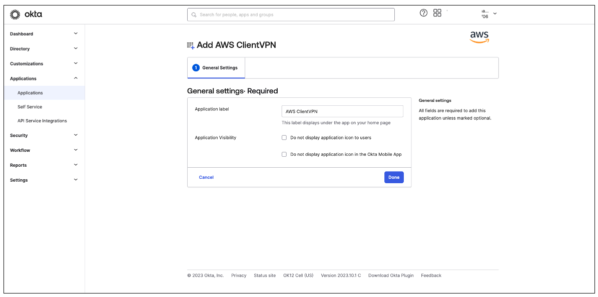Expand the Customizations menu chevron
The width and height of the screenshot is (598, 297).
(76, 63)
